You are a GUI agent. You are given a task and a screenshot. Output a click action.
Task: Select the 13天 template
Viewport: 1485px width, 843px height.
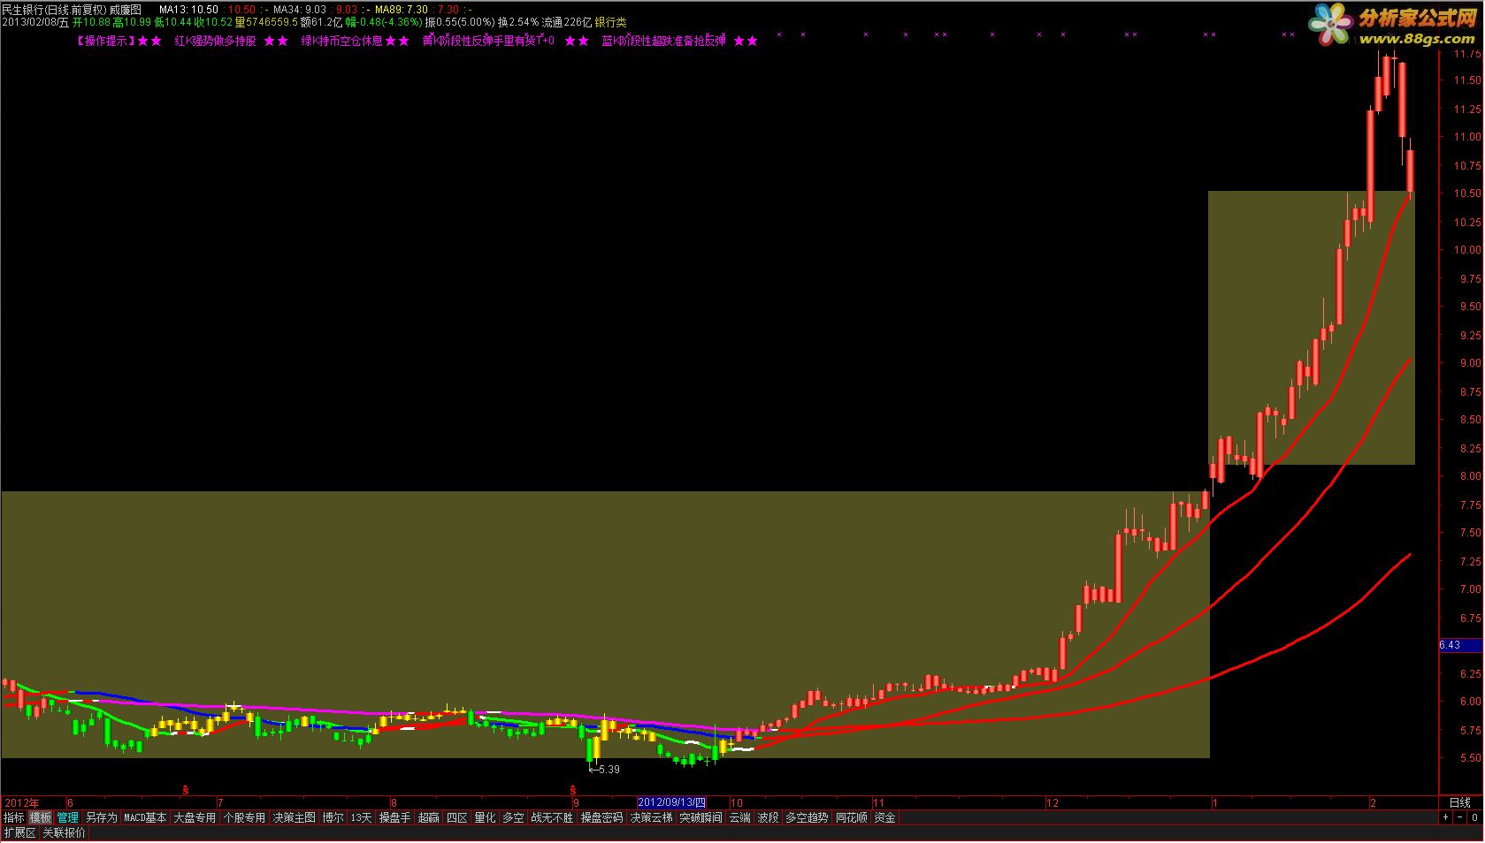(361, 817)
